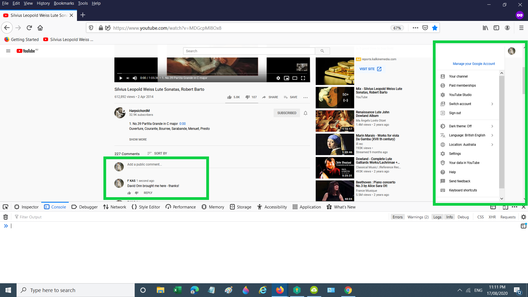528x297 pixels.
Task: Toggle Warnings (2) filter in console
Action: tap(418, 217)
